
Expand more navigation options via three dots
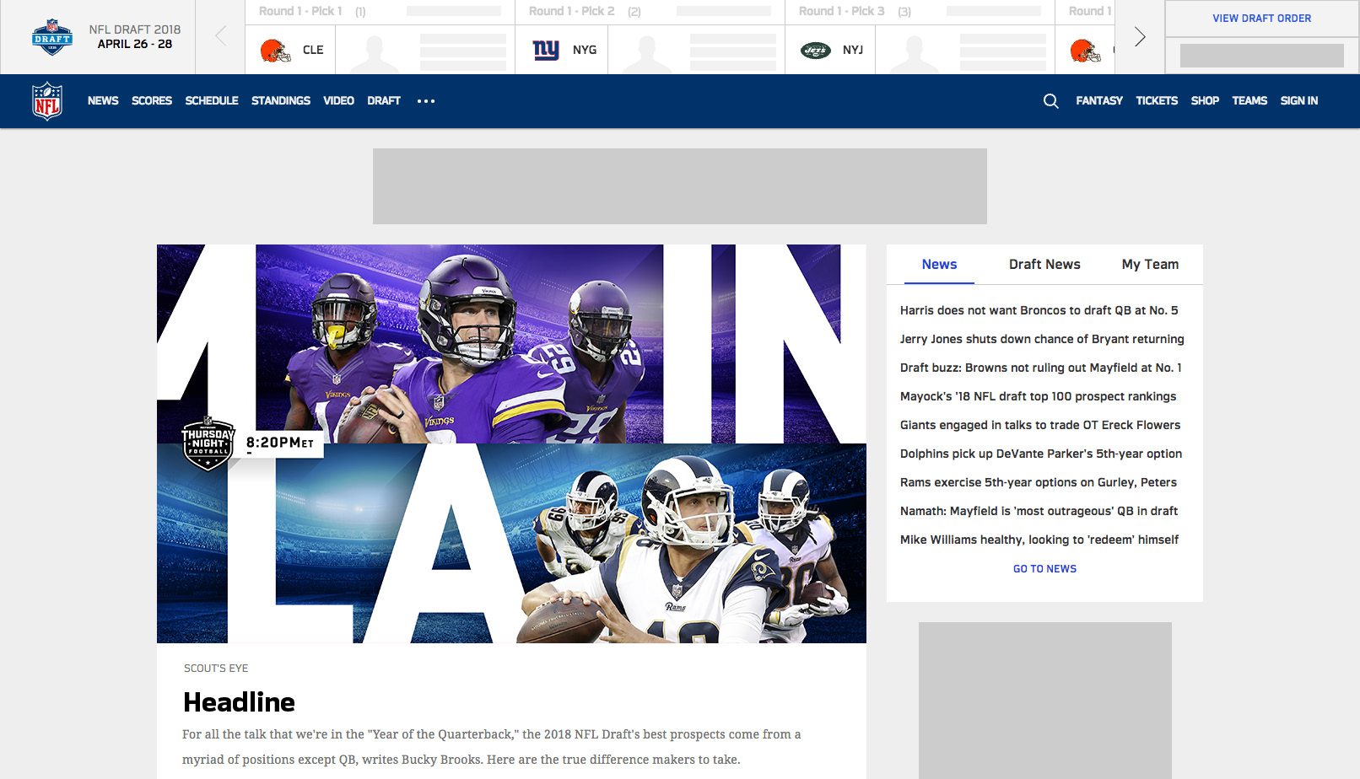click(426, 101)
